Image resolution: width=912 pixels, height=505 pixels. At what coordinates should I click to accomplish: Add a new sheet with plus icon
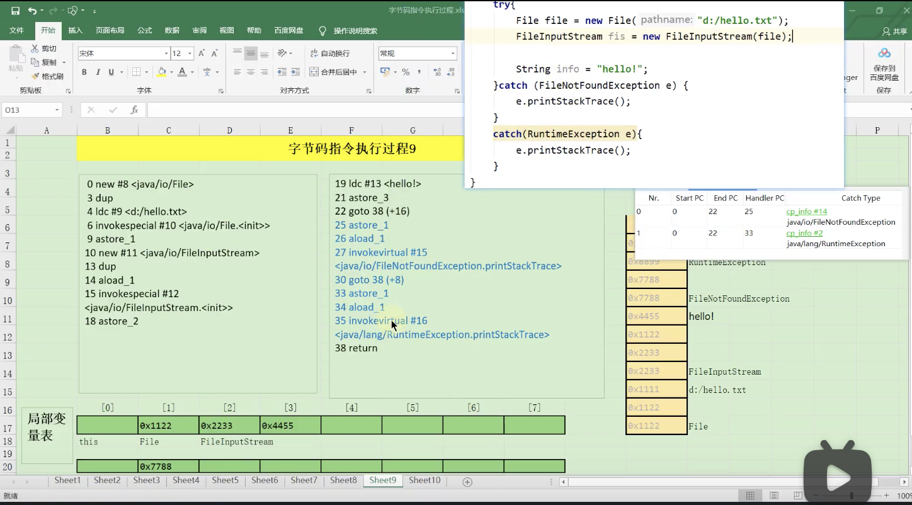point(467,482)
